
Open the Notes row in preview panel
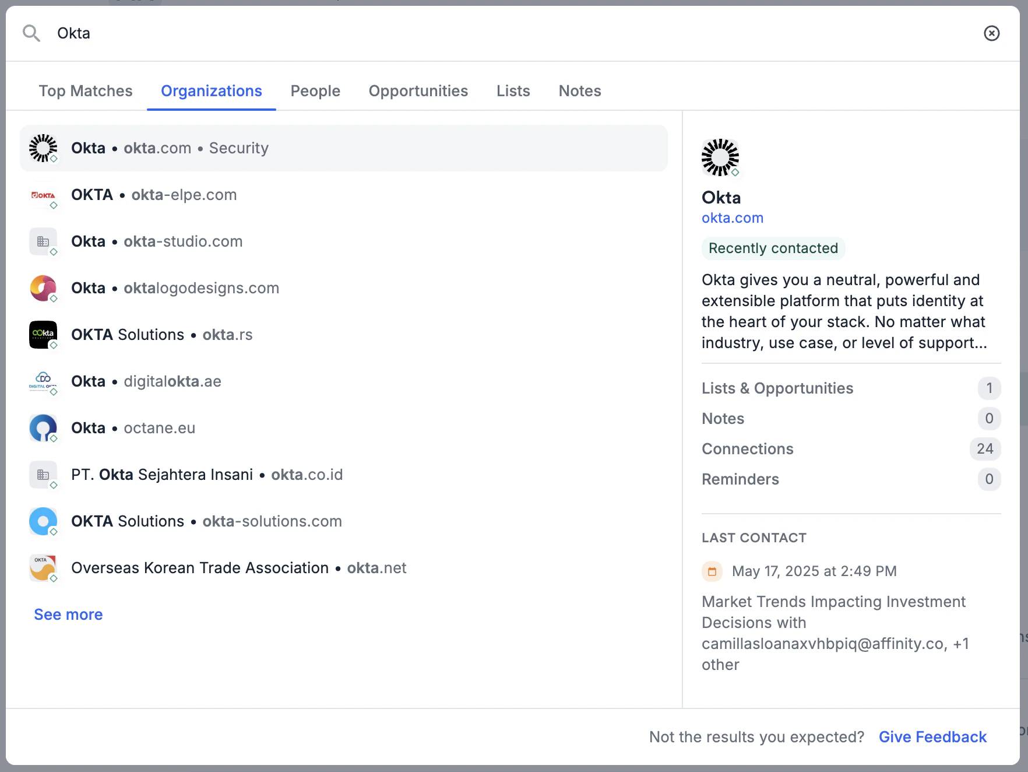(851, 419)
